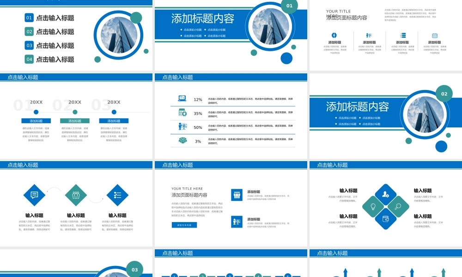
Task: Click the blue checklist diamond icon
Action: (x=117, y=195)
